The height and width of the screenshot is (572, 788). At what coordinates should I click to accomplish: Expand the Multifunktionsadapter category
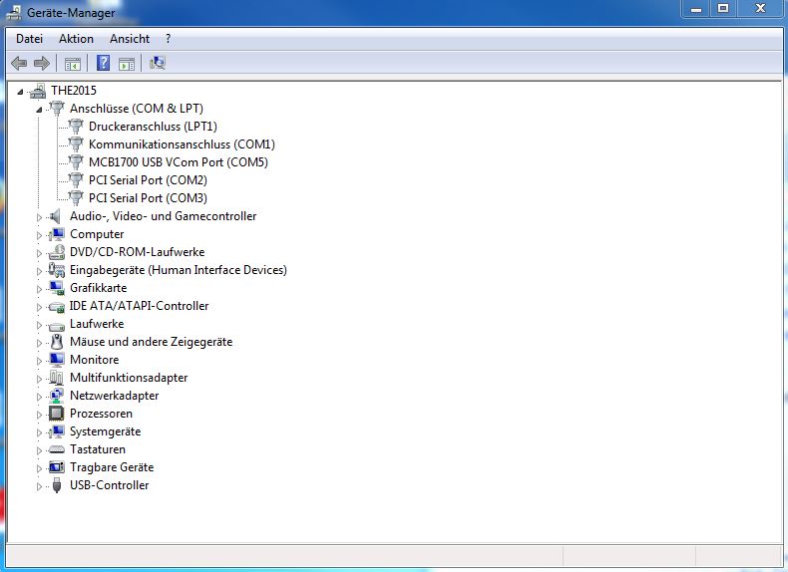coord(39,379)
